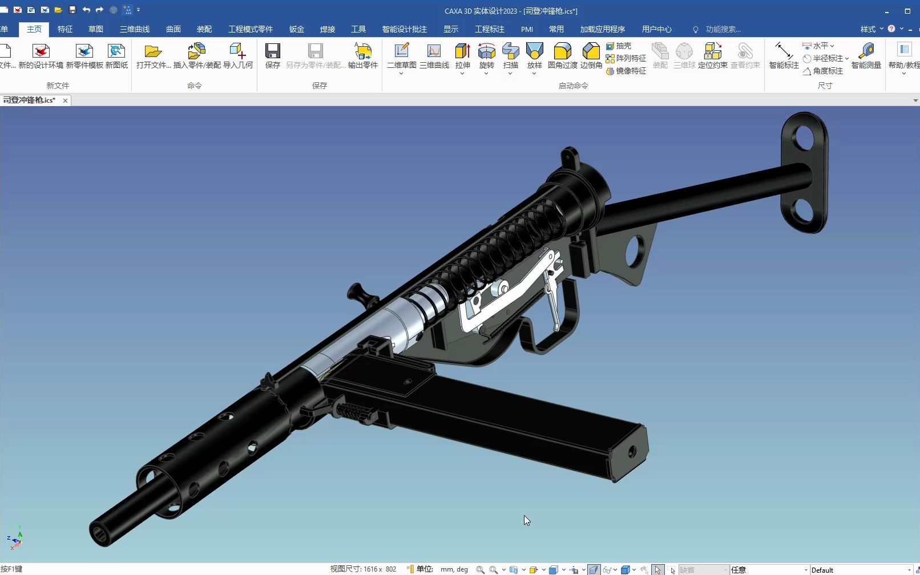Select the 拉伸 extrude tool

tap(463, 52)
